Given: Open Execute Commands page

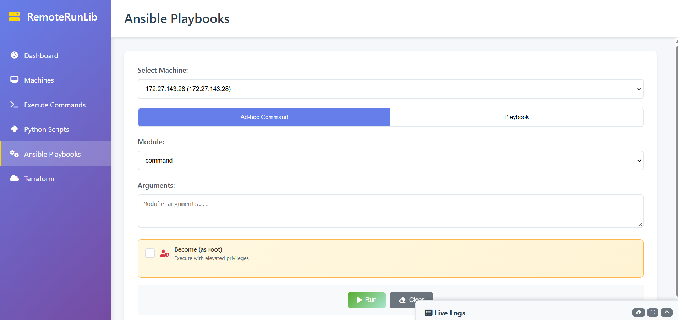Looking at the screenshot, I should coord(55,105).
